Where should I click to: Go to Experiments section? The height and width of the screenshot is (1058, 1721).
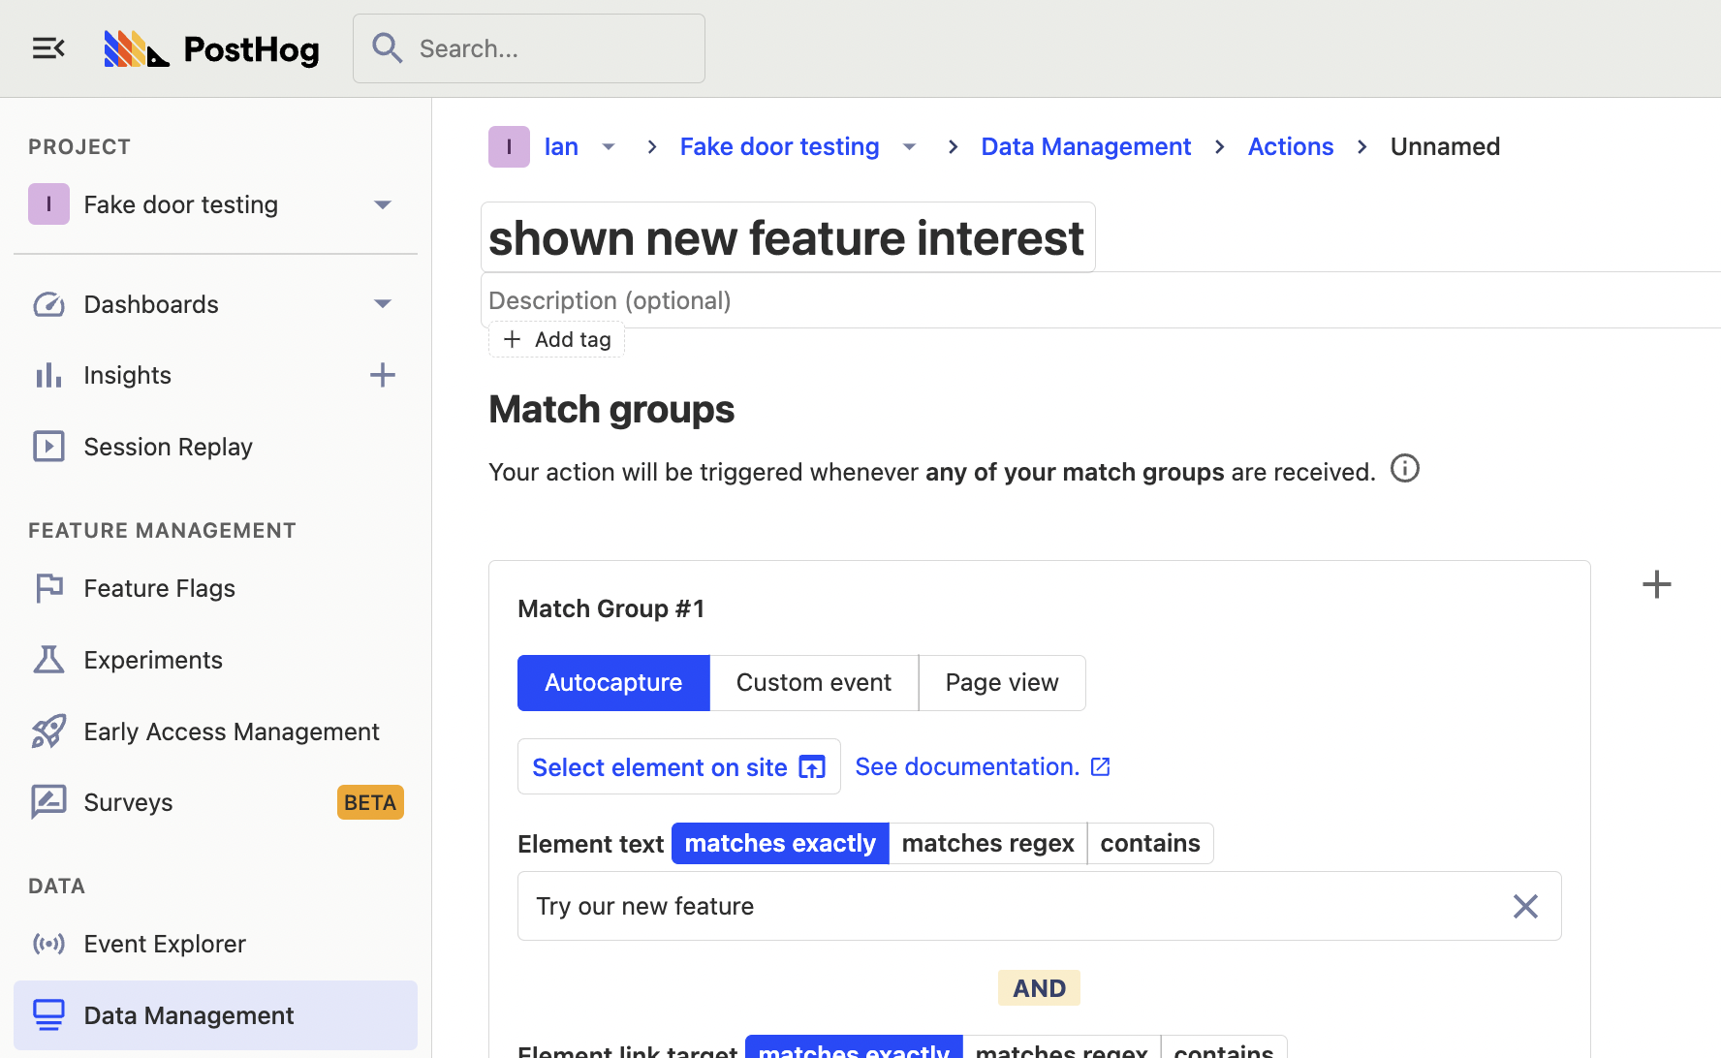[153, 660]
